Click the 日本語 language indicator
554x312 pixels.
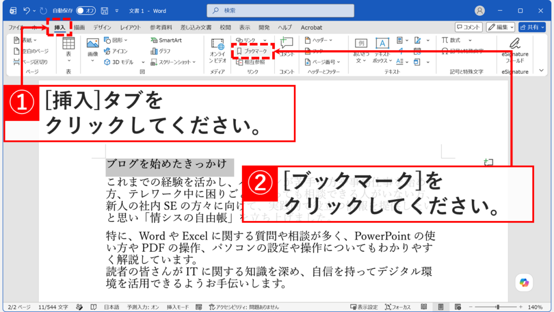[x=111, y=307]
